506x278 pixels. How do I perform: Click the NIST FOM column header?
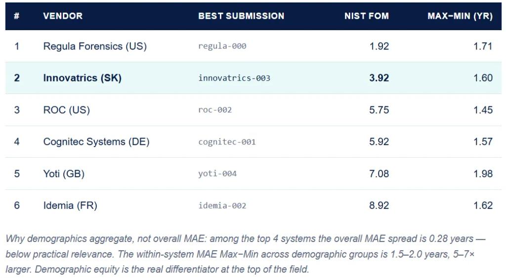pos(366,16)
